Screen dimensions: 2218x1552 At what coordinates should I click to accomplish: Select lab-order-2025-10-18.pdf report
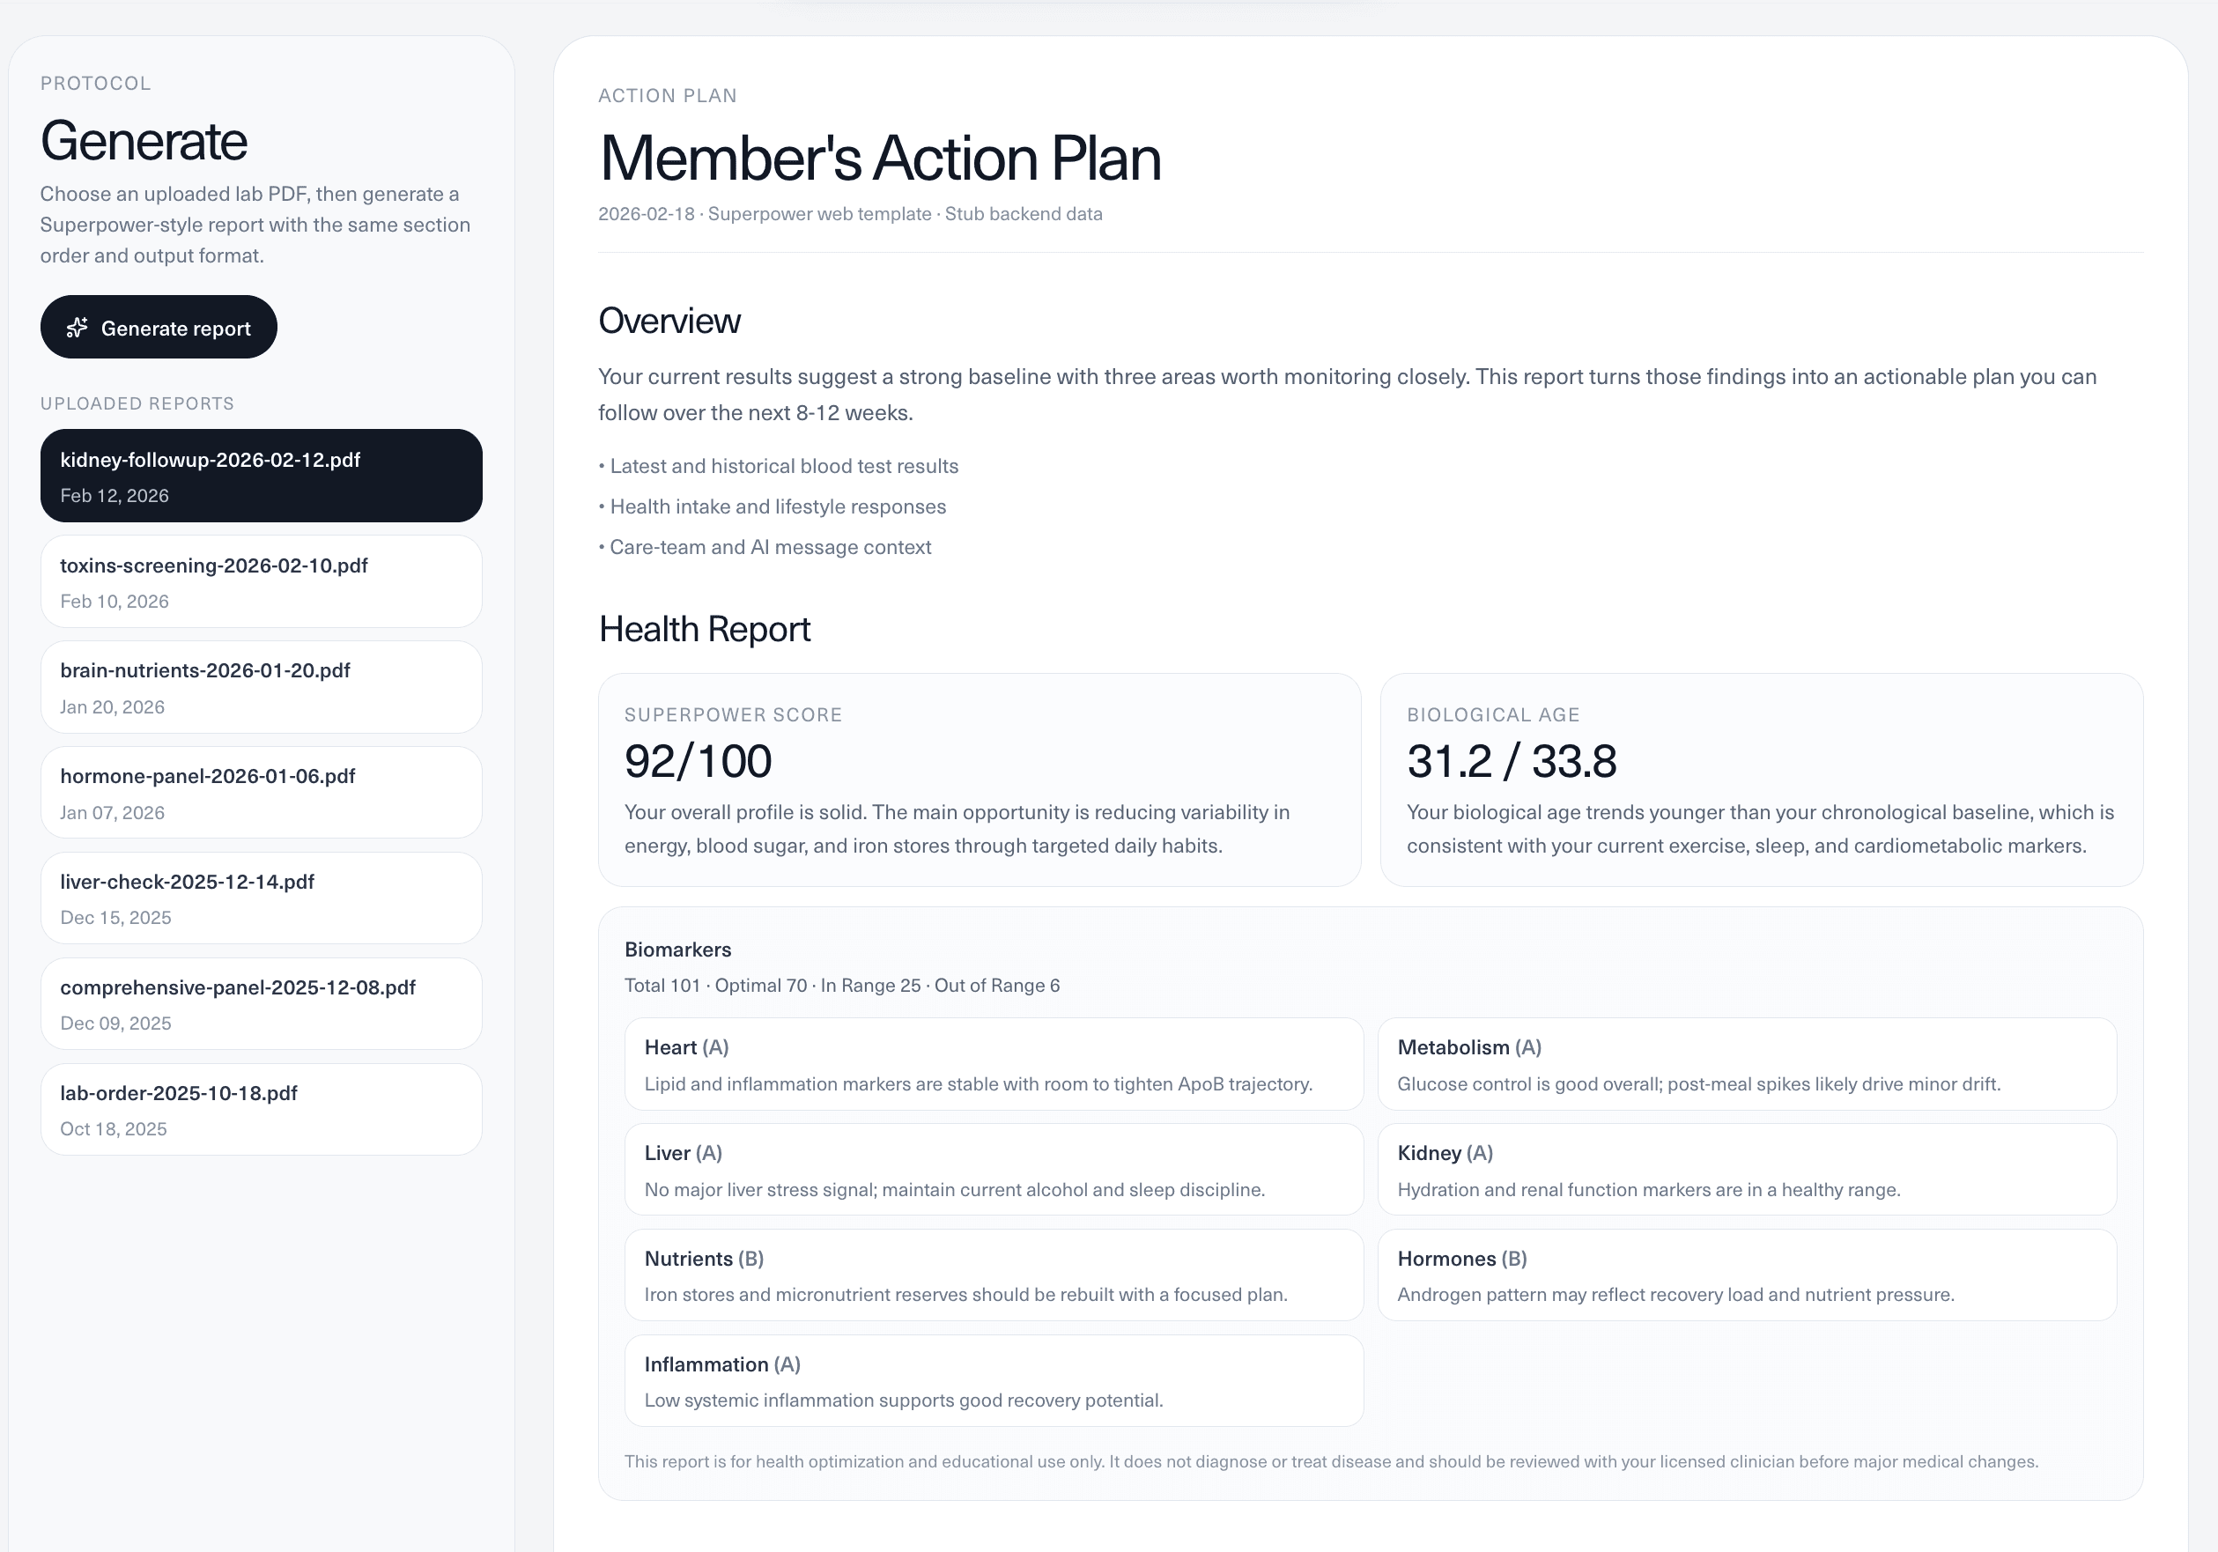coord(261,1110)
